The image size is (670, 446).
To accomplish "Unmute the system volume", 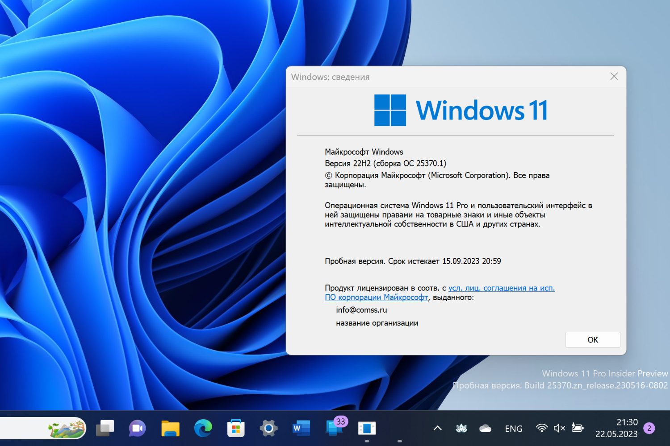I will 559,428.
